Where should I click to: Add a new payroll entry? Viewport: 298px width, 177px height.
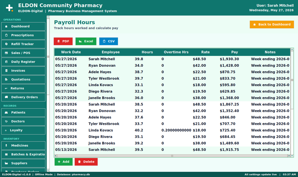click(x=63, y=162)
